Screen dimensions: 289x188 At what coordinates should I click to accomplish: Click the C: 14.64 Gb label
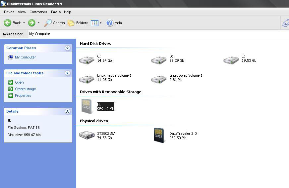coord(104,58)
